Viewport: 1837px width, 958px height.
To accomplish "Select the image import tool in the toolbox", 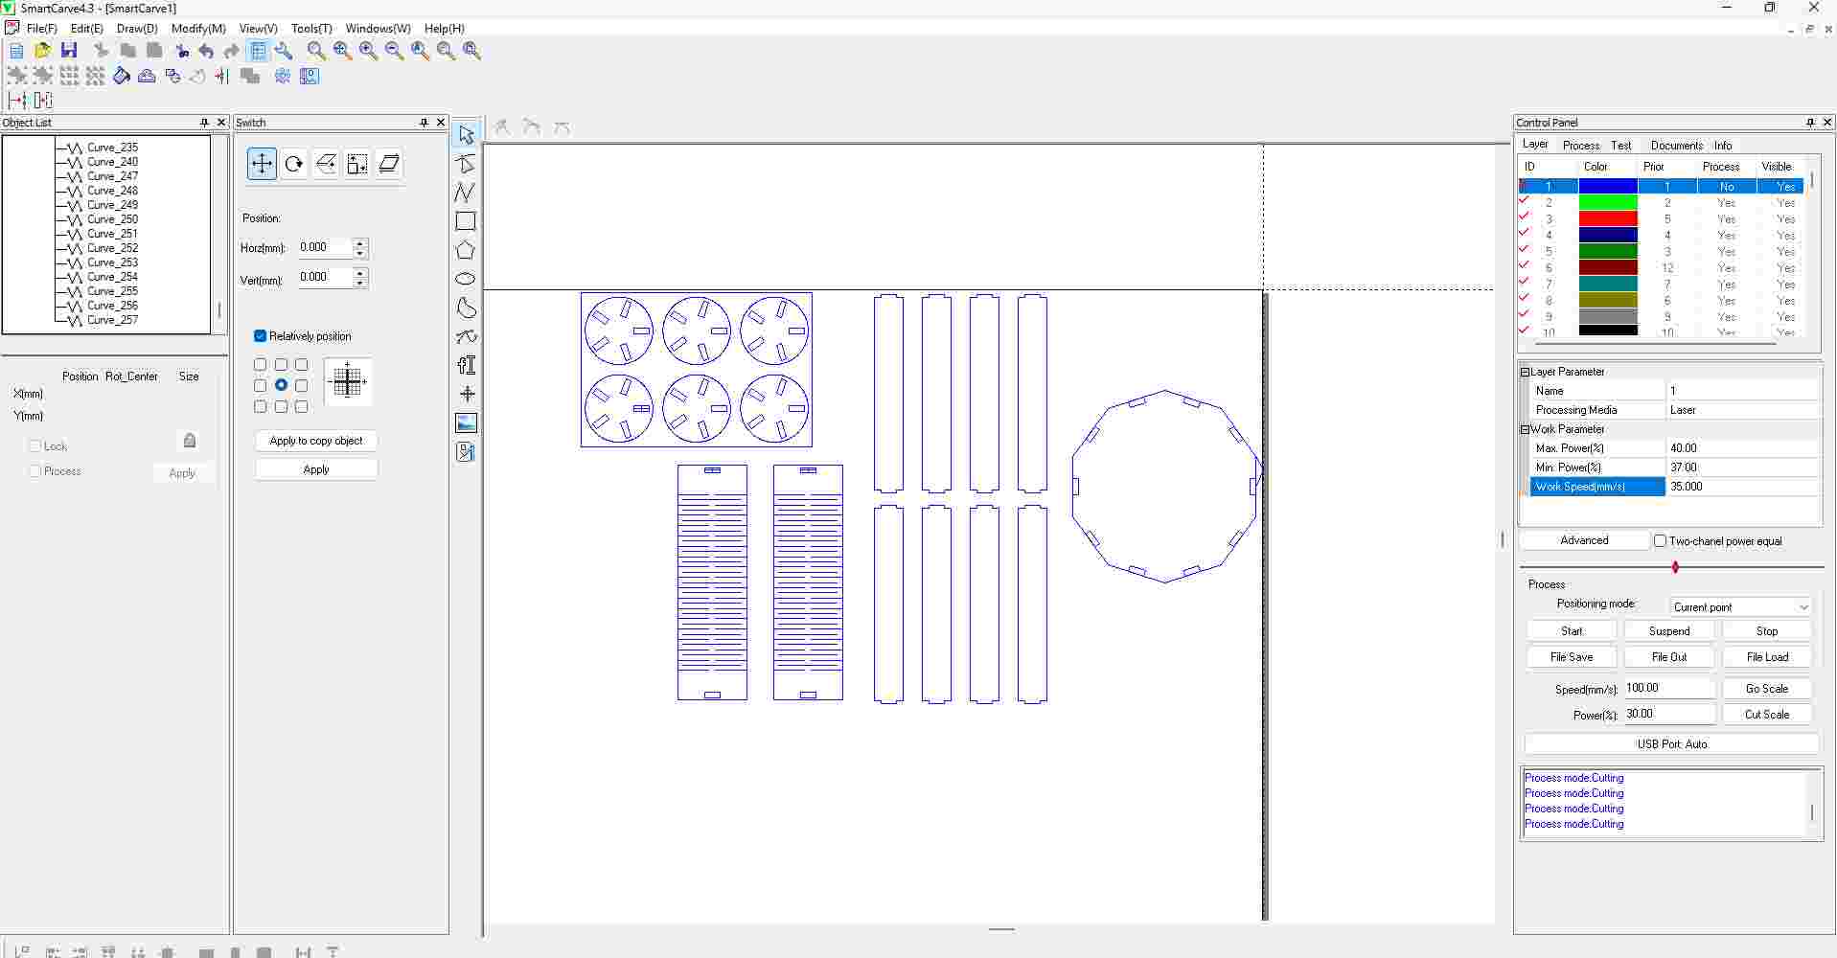I will pos(466,422).
